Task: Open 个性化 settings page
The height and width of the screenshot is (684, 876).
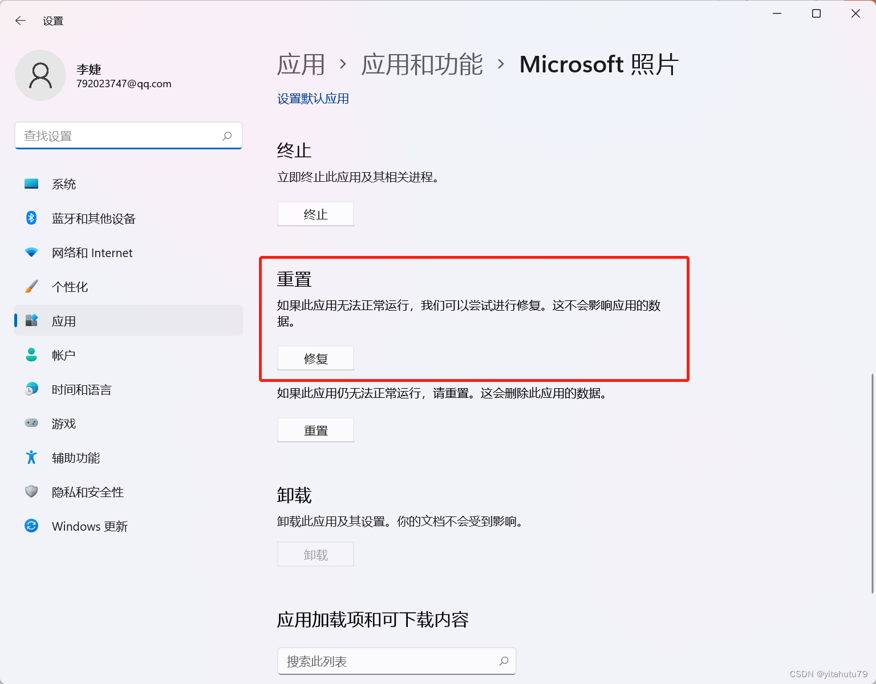Action: [x=128, y=287]
